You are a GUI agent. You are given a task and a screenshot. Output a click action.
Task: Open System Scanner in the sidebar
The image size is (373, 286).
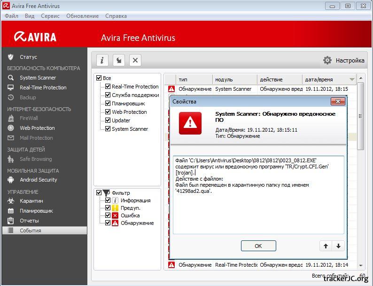pos(38,78)
